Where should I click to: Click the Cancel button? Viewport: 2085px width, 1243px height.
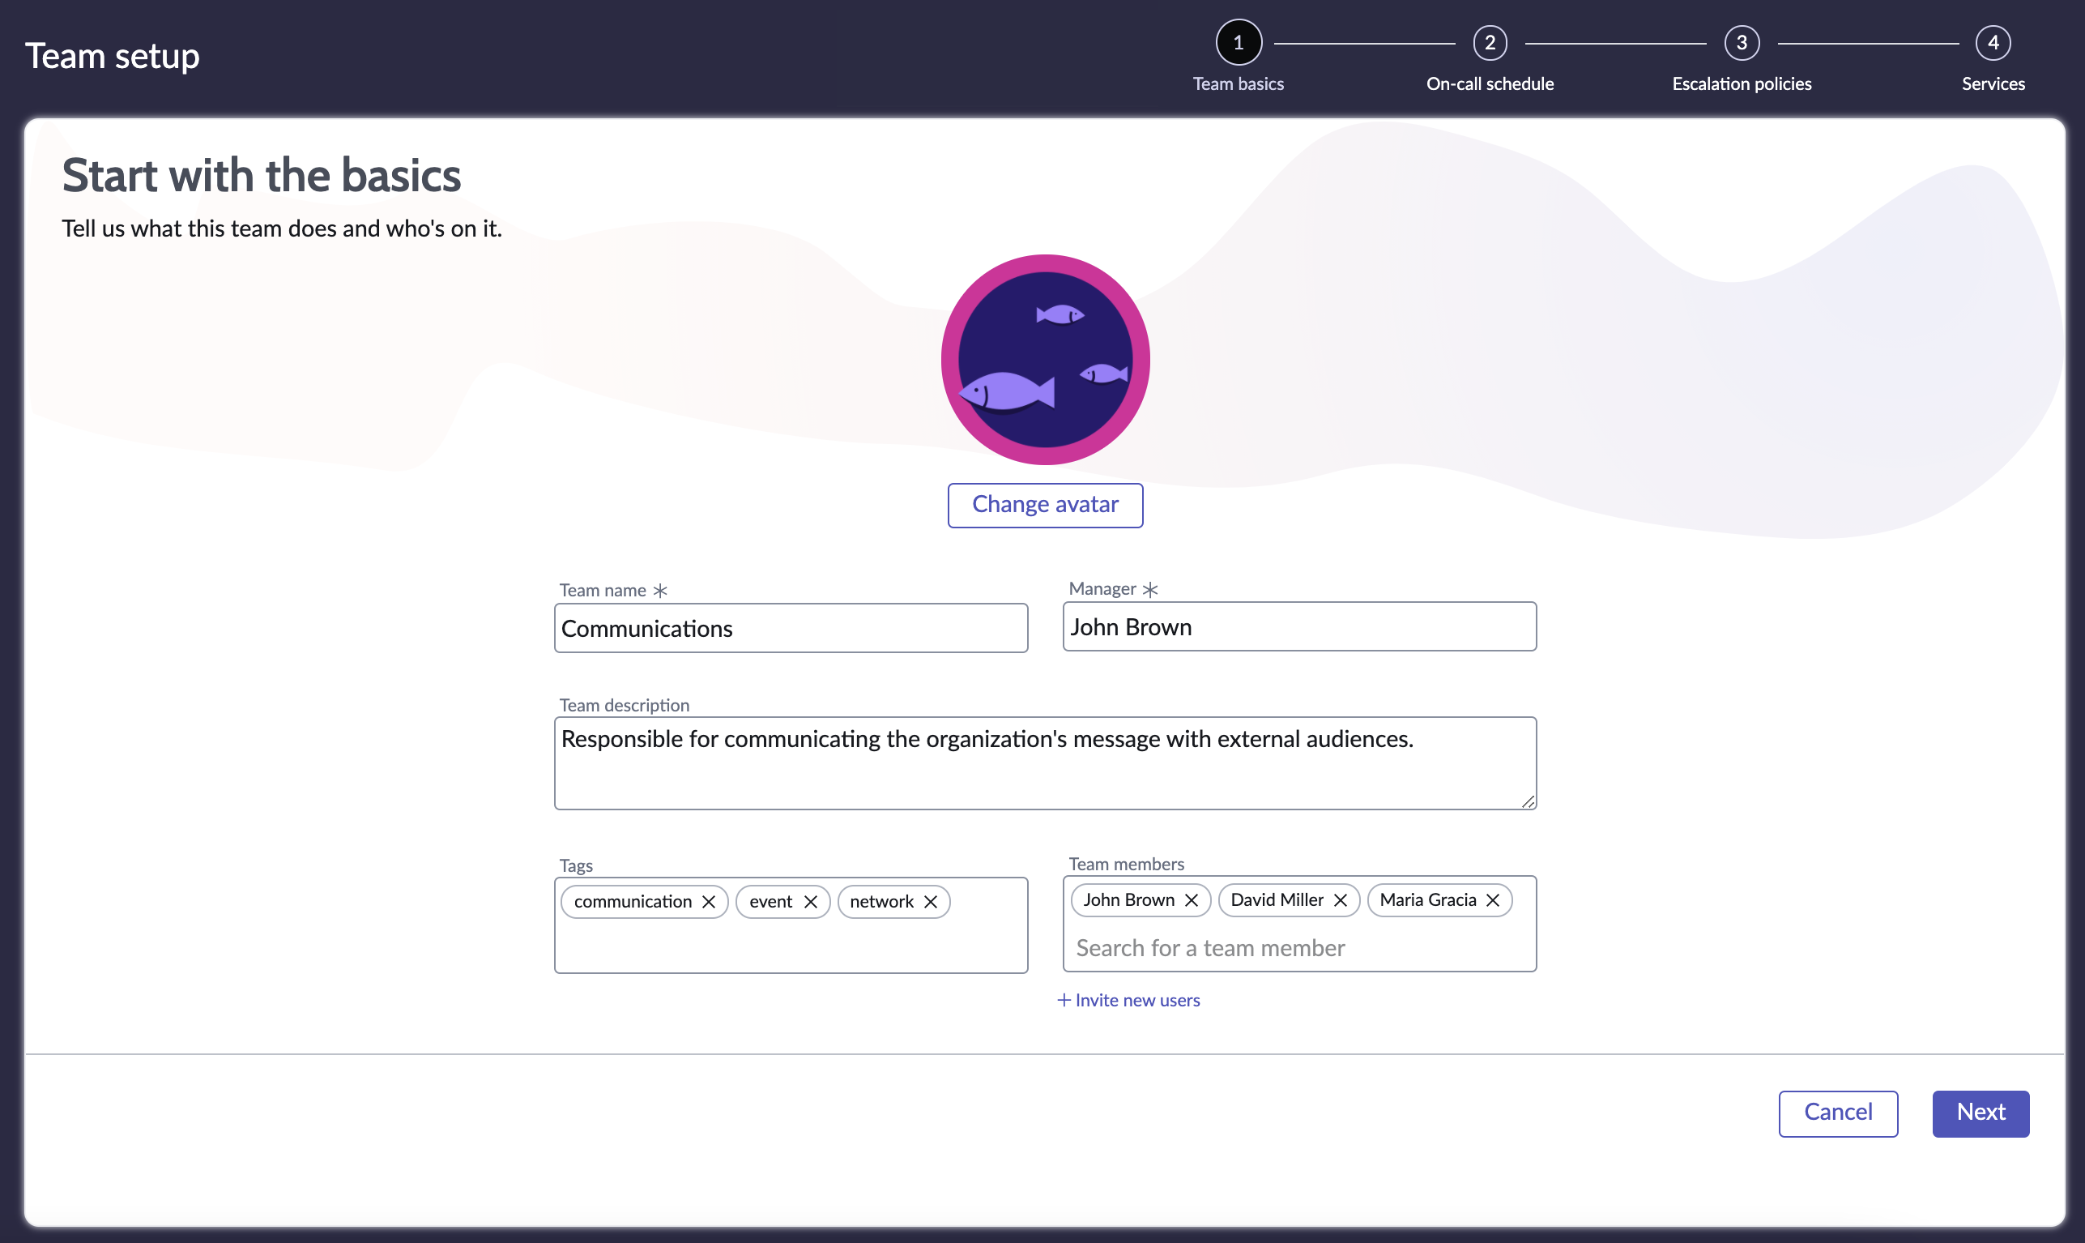coord(1838,1113)
